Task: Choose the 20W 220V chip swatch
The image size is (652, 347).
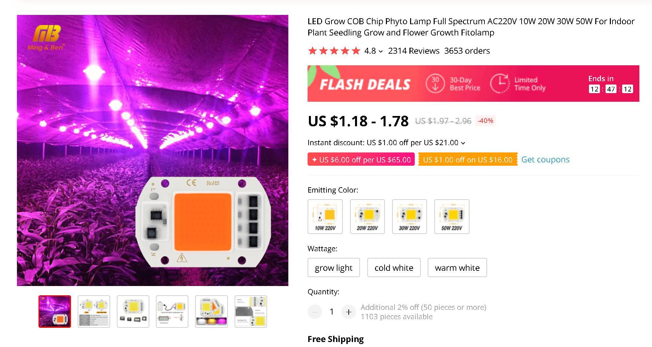Action: point(367,216)
